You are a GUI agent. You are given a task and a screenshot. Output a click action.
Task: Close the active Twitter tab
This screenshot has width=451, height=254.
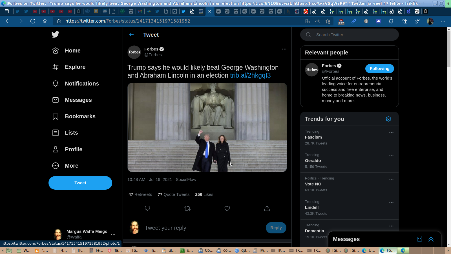pyautogui.click(x=209, y=12)
